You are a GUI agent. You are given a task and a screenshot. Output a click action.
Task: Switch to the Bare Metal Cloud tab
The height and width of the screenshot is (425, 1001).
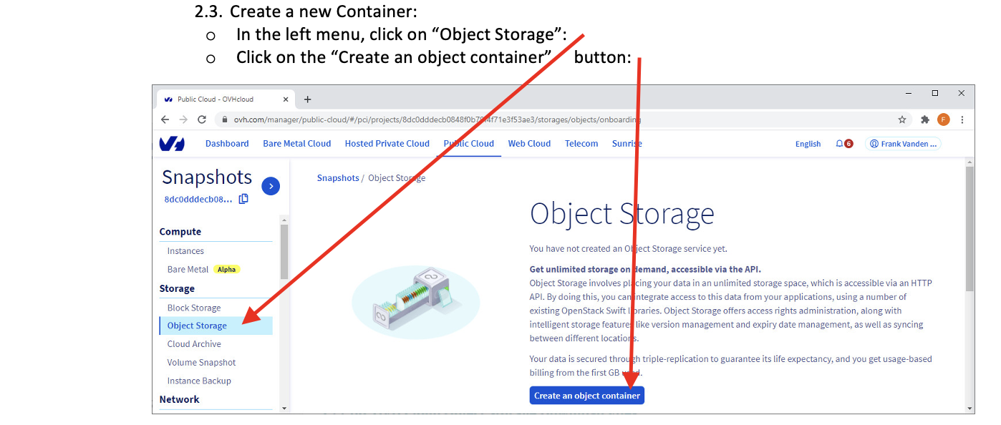[x=296, y=144]
